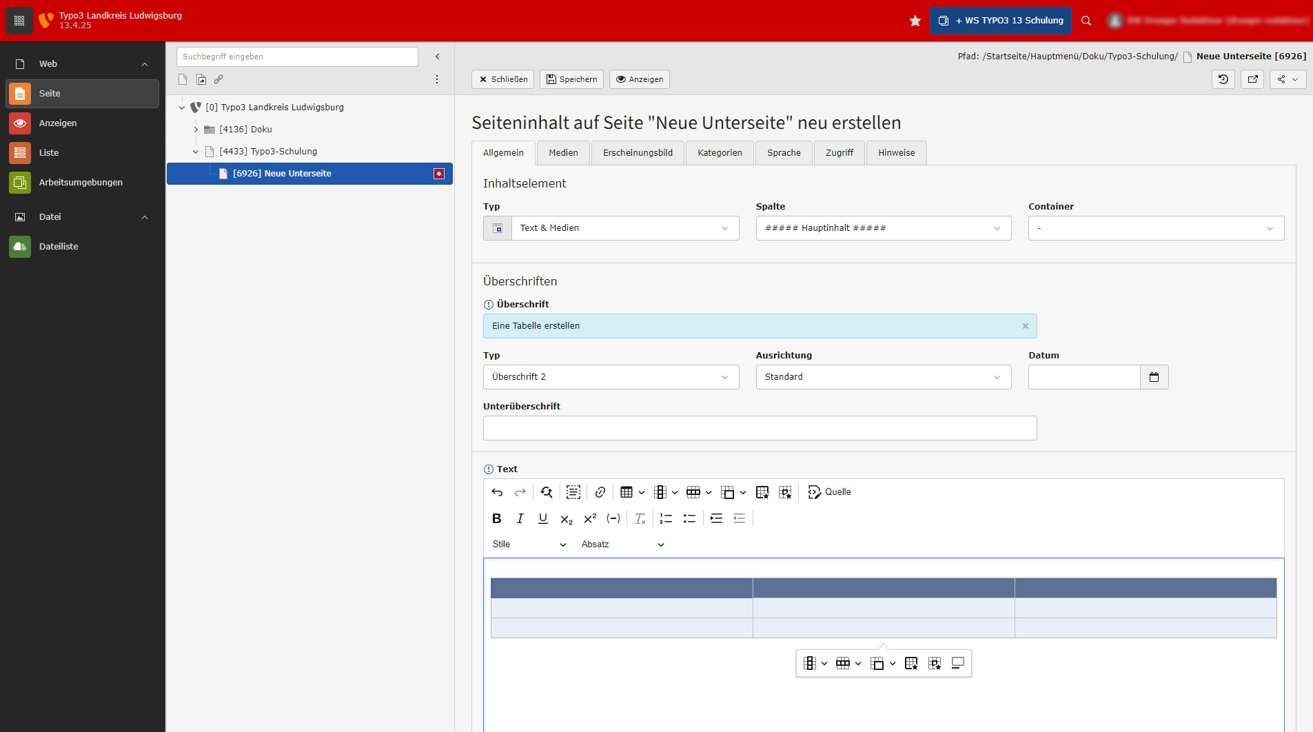The width and height of the screenshot is (1313, 732).
Task: Add page to bookmarks with star icon
Action: point(915,21)
